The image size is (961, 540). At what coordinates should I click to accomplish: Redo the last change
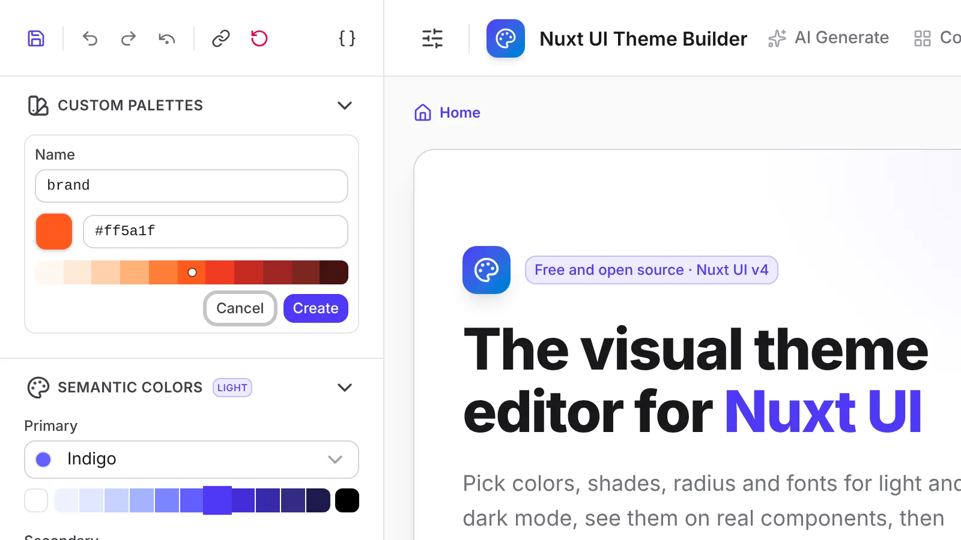point(129,38)
